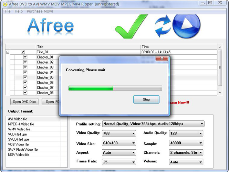
Task: Minimize the Afree ripper window
Action: [x=202, y=3]
